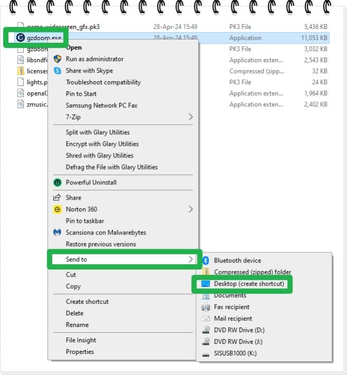Screen dimensions: 347x375
Task: Expand the Send to submenu arrow
Action: (x=191, y=259)
